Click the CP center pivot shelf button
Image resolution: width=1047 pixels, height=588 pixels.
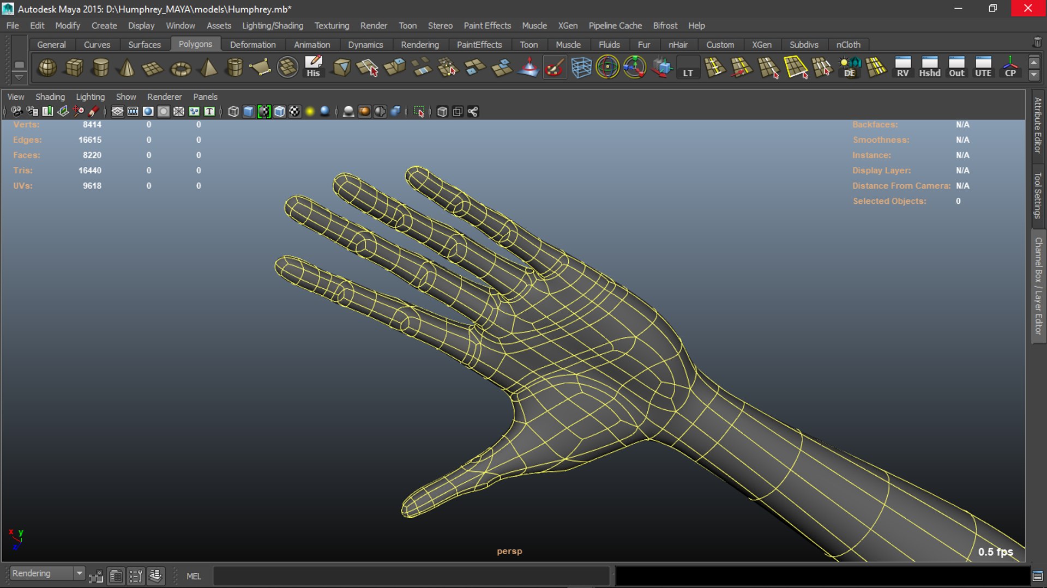[x=1010, y=68]
